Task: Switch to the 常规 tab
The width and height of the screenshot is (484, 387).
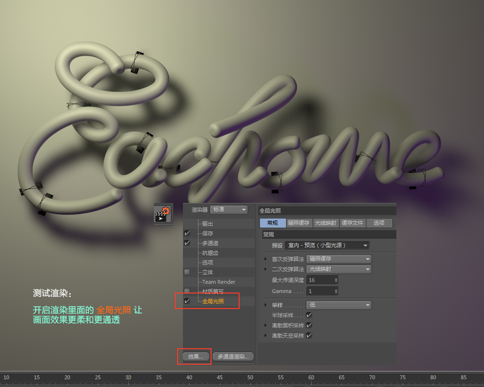Action: point(273,223)
